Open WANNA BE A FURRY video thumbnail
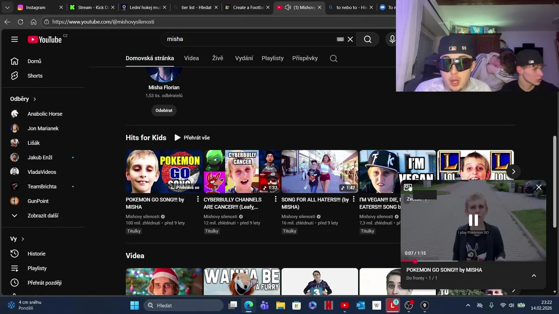This screenshot has height=314, width=559. coord(242,282)
